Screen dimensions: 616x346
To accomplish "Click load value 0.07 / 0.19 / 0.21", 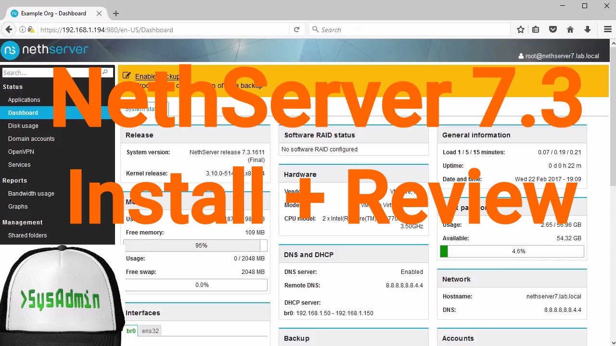I will click(560, 152).
